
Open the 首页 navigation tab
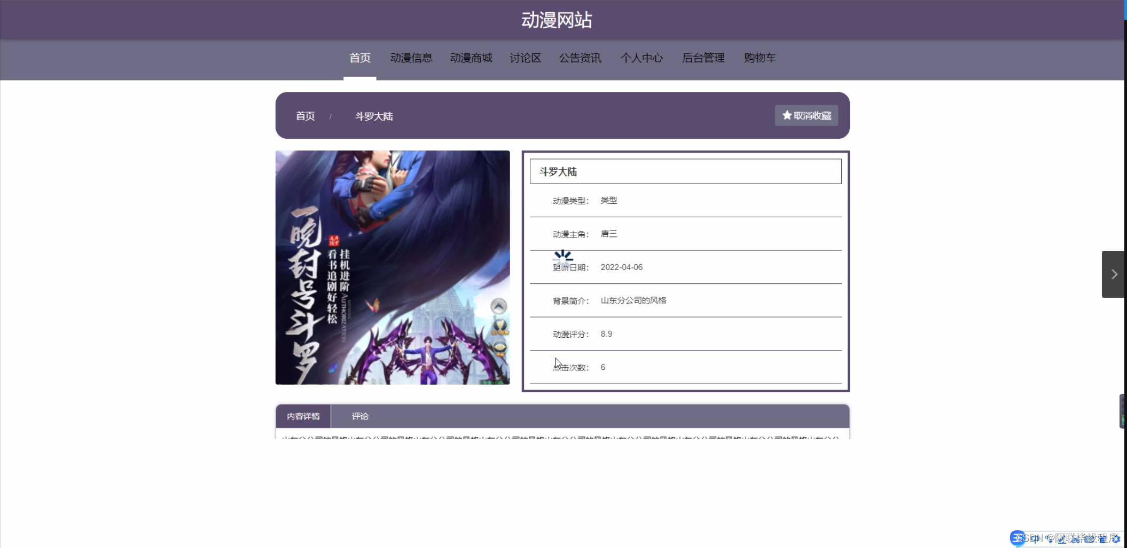[359, 58]
